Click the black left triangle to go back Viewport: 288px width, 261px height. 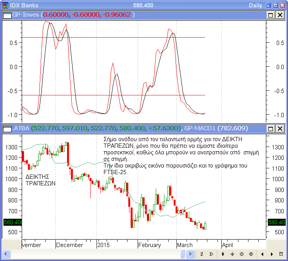coord(262,254)
